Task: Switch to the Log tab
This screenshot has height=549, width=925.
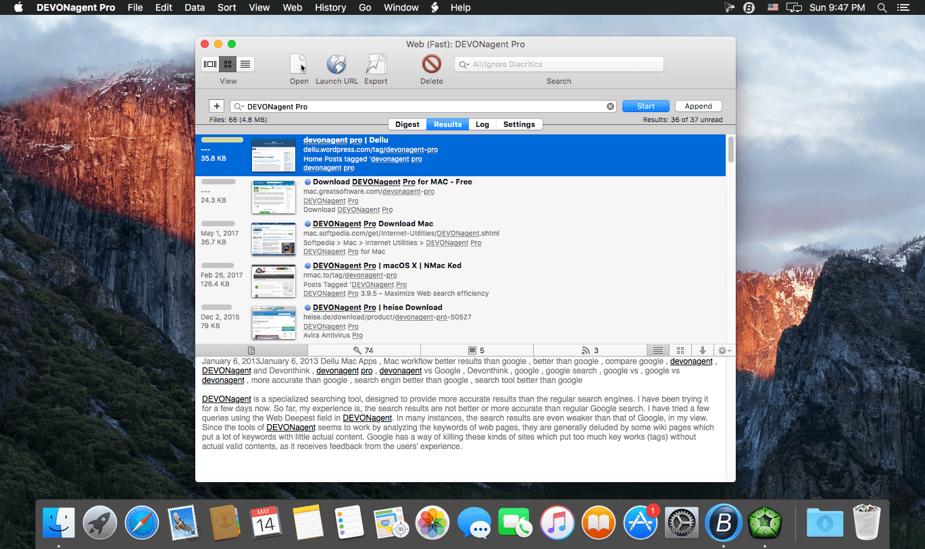Action: (482, 124)
